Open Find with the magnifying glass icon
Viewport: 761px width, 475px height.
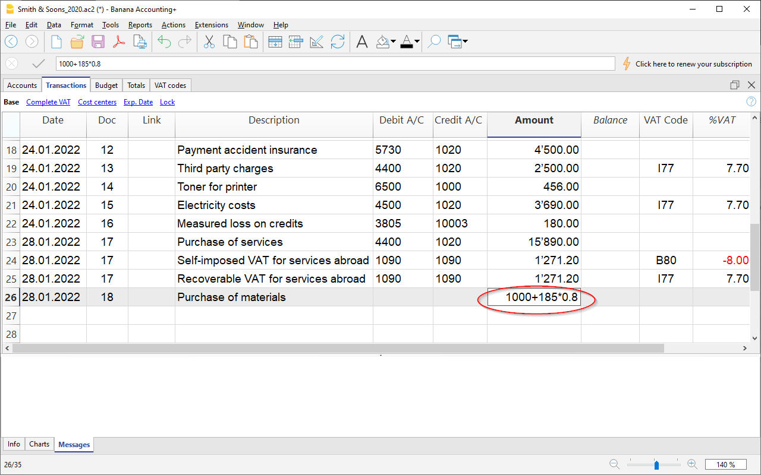[434, 42]
